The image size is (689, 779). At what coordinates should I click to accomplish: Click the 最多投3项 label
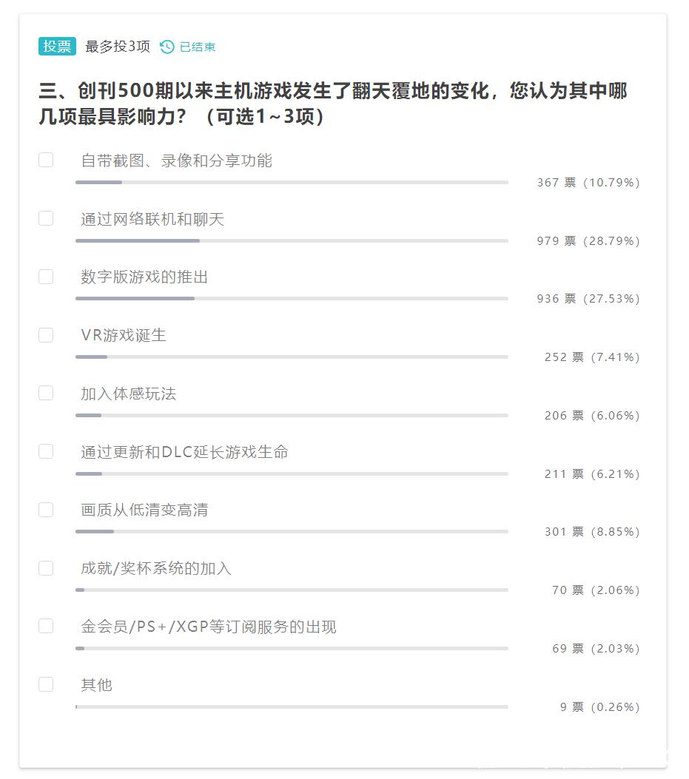pos(117,45)
